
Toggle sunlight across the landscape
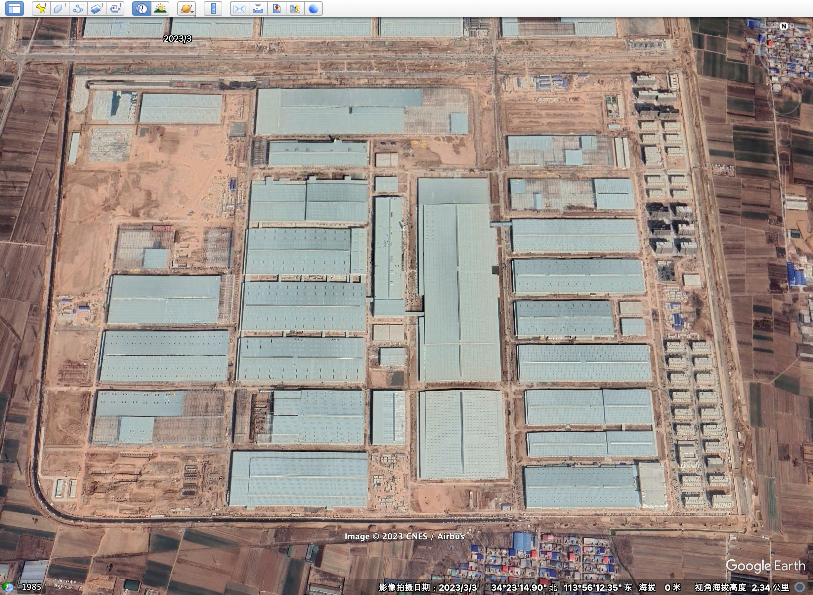160,9
